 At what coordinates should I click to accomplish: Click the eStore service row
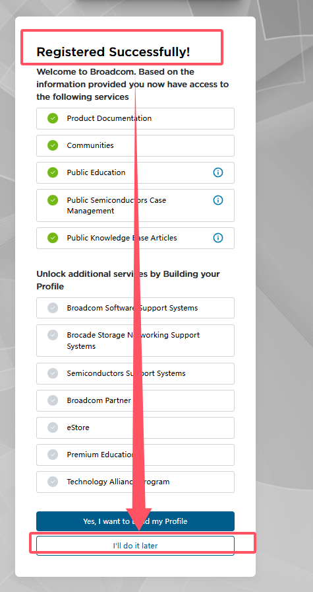point(135,427)
